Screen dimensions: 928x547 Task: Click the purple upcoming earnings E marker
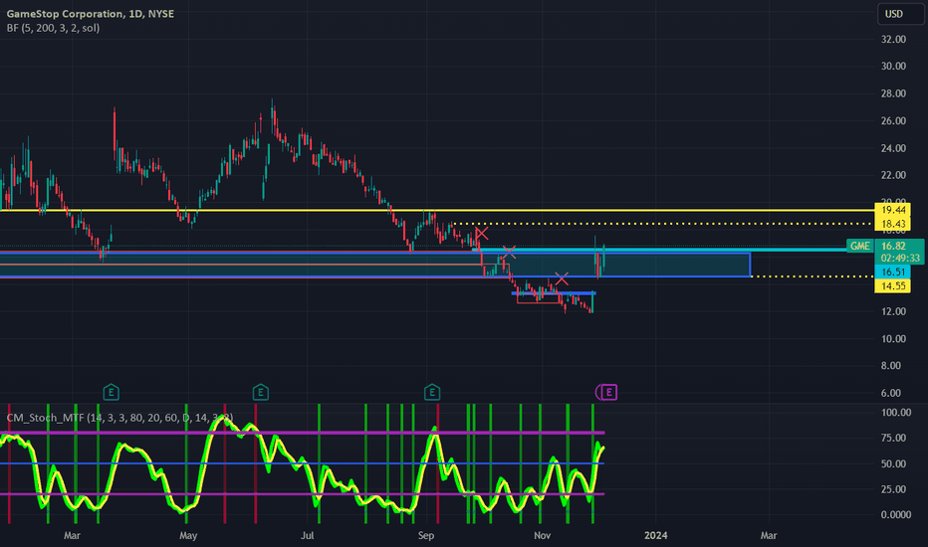pyautogui.click(x=609, y=392)
